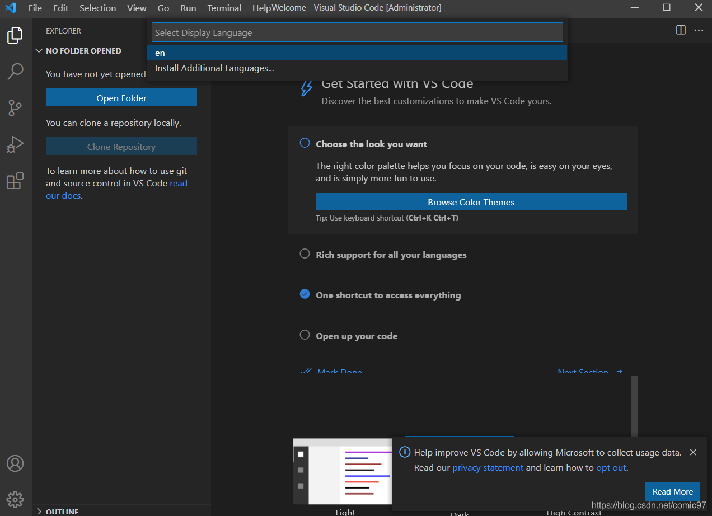Open the Run and Debug view
The image size is (712, 516).
coord(15,144)
